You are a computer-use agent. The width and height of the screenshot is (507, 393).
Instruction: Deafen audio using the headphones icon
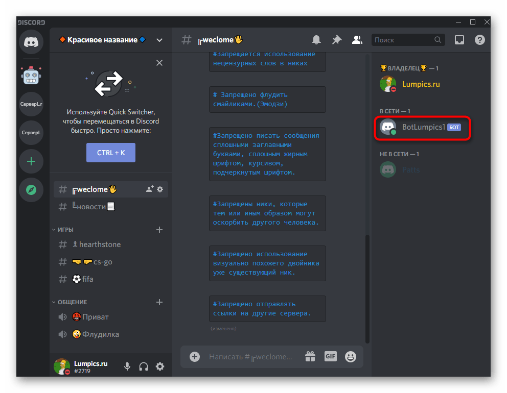143,366
